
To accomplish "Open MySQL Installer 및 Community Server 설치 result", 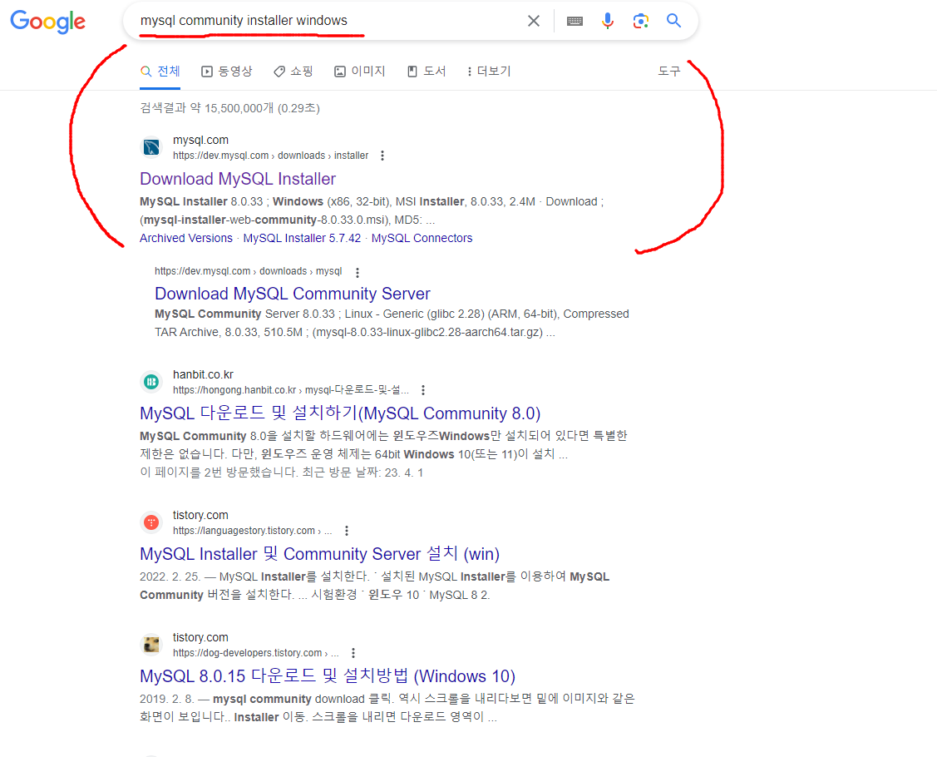I will coord(320,554).
